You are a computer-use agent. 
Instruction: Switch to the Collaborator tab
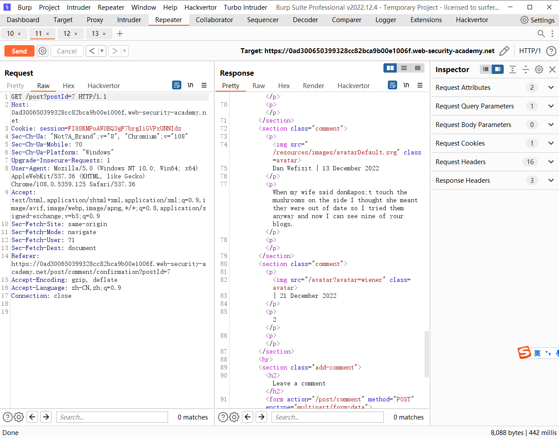pos(214,20)
